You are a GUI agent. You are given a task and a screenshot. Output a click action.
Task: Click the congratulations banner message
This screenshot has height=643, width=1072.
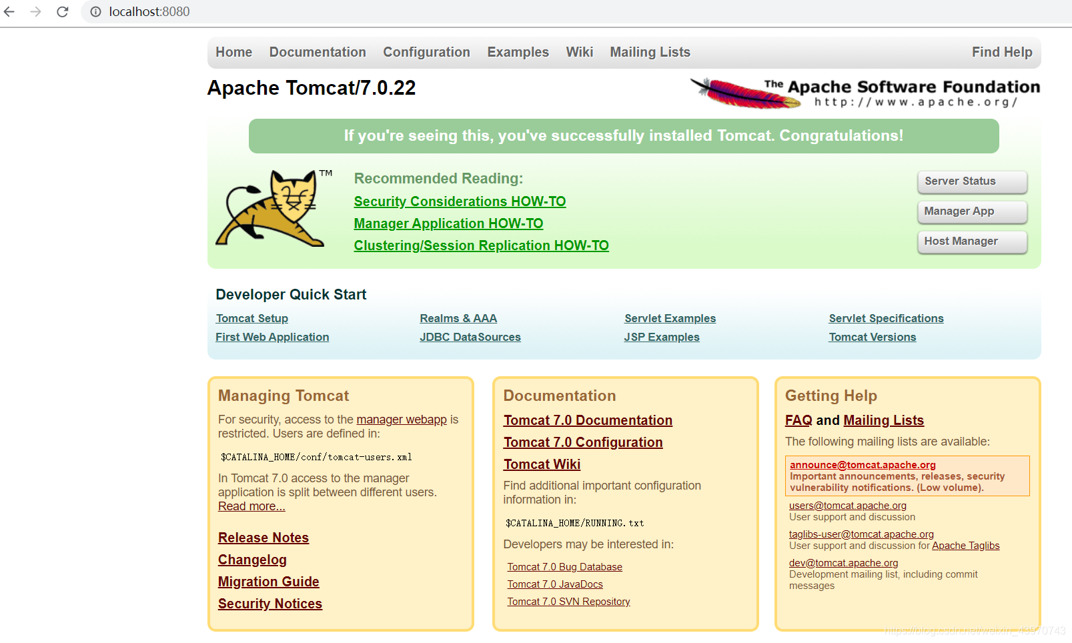click(x=624, y=136)
